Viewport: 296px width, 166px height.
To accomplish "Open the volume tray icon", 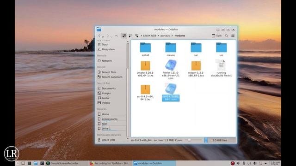I will click(238, 163).
